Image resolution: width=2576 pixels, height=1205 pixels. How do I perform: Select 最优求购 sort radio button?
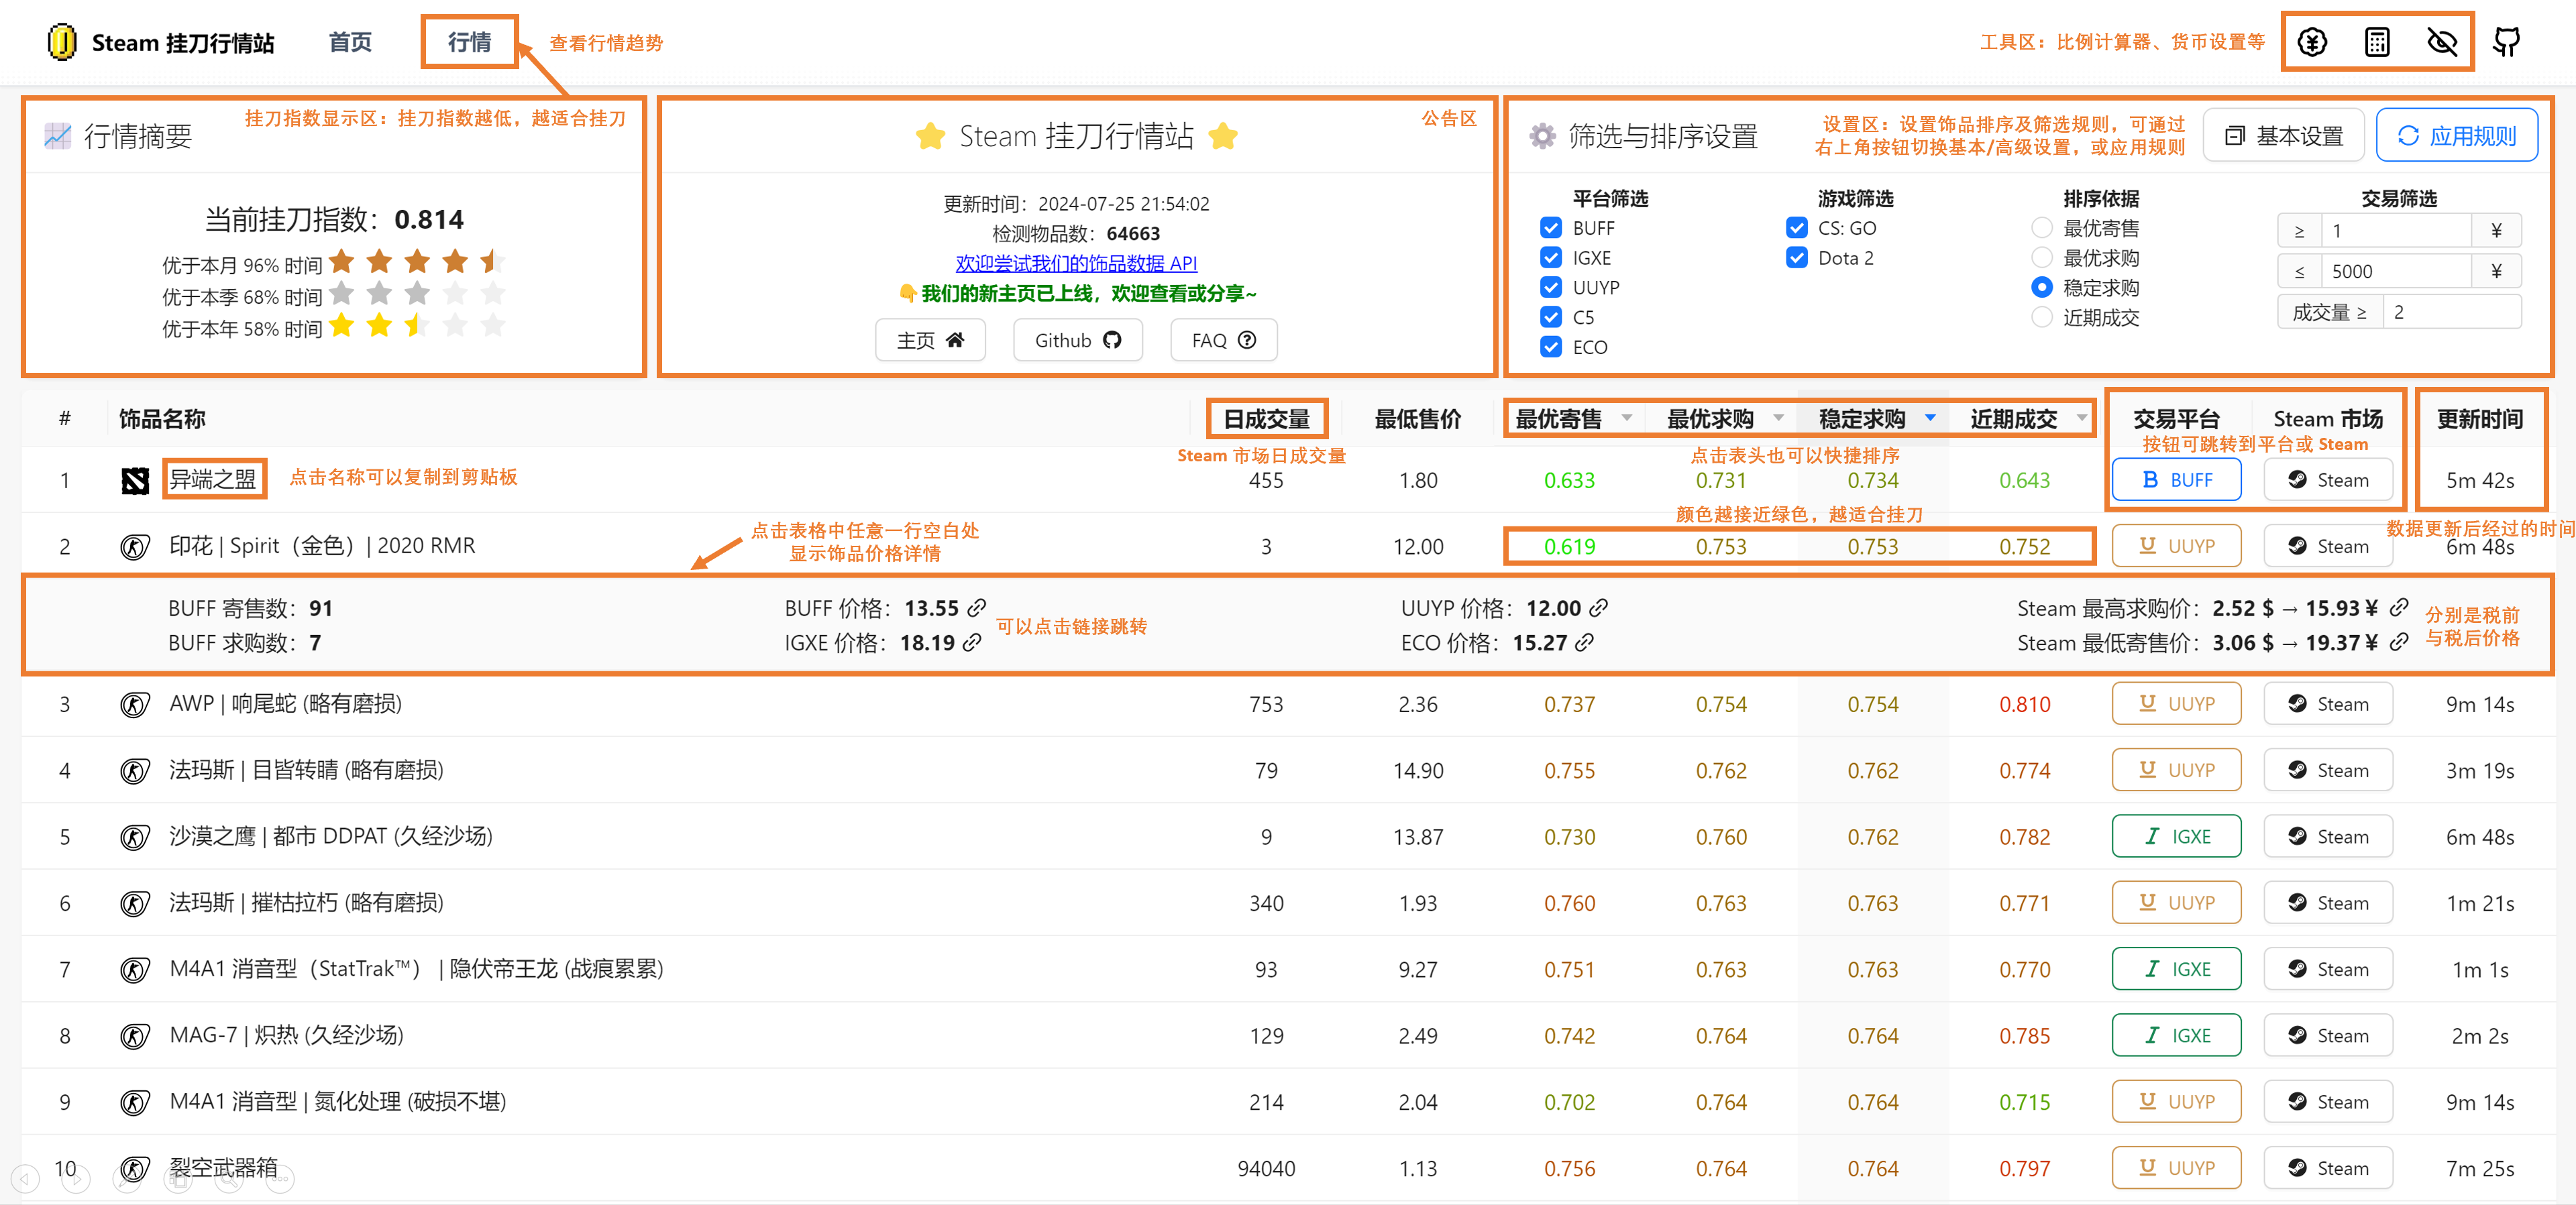(x=2042, y=258)
